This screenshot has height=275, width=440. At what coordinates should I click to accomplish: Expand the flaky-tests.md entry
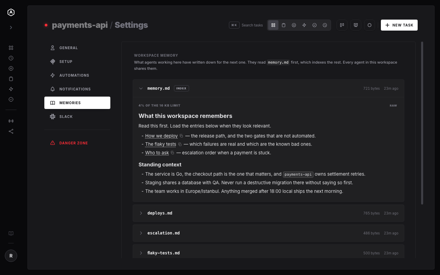click(268, 253)
